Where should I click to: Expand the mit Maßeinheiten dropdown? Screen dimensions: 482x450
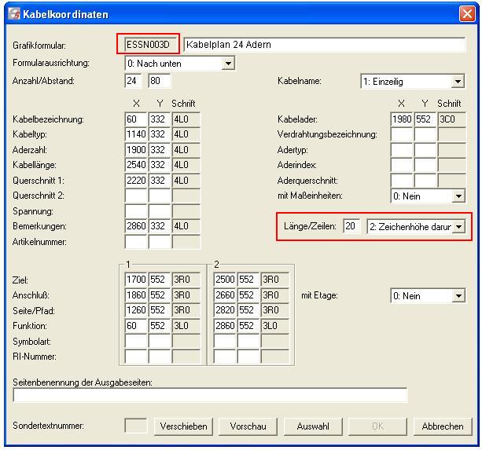(x=458, y=196)
